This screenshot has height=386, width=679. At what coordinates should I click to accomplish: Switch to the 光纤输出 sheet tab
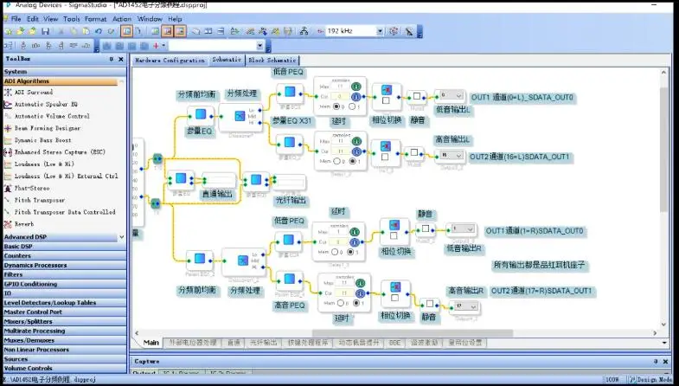pyautogui.click(x=263, y=343)
